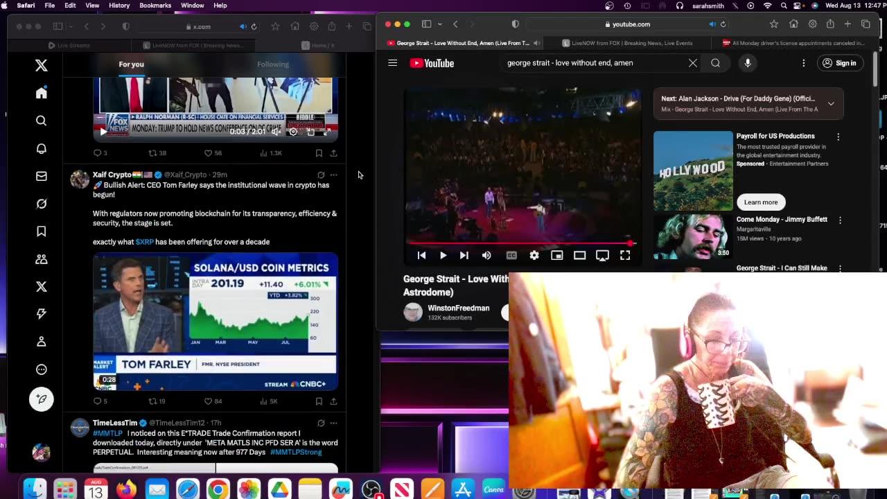Image resolution: width=887 pixels, height=499 pixels.
Task: Open X Communities people icon
Action: pyautogui.click(x=42, y=259)
